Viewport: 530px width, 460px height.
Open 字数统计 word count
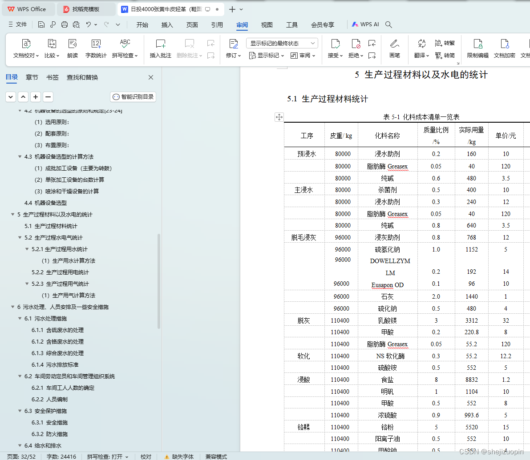click(96, 48)
